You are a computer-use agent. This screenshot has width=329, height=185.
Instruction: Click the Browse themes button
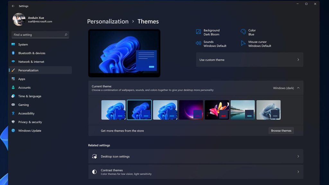pyautogui.click(x=281, y=130)
